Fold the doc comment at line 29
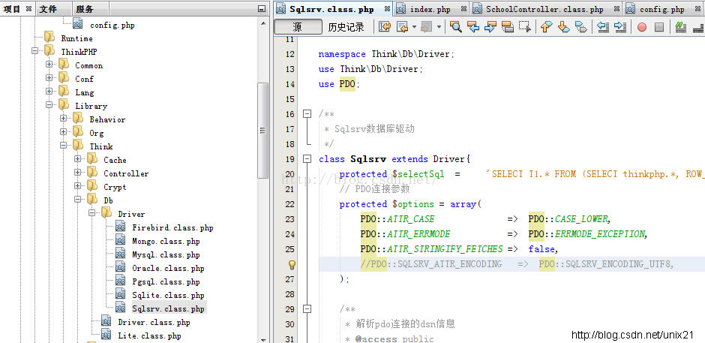The width and height of the screenshot is (705, 343). 307,308
